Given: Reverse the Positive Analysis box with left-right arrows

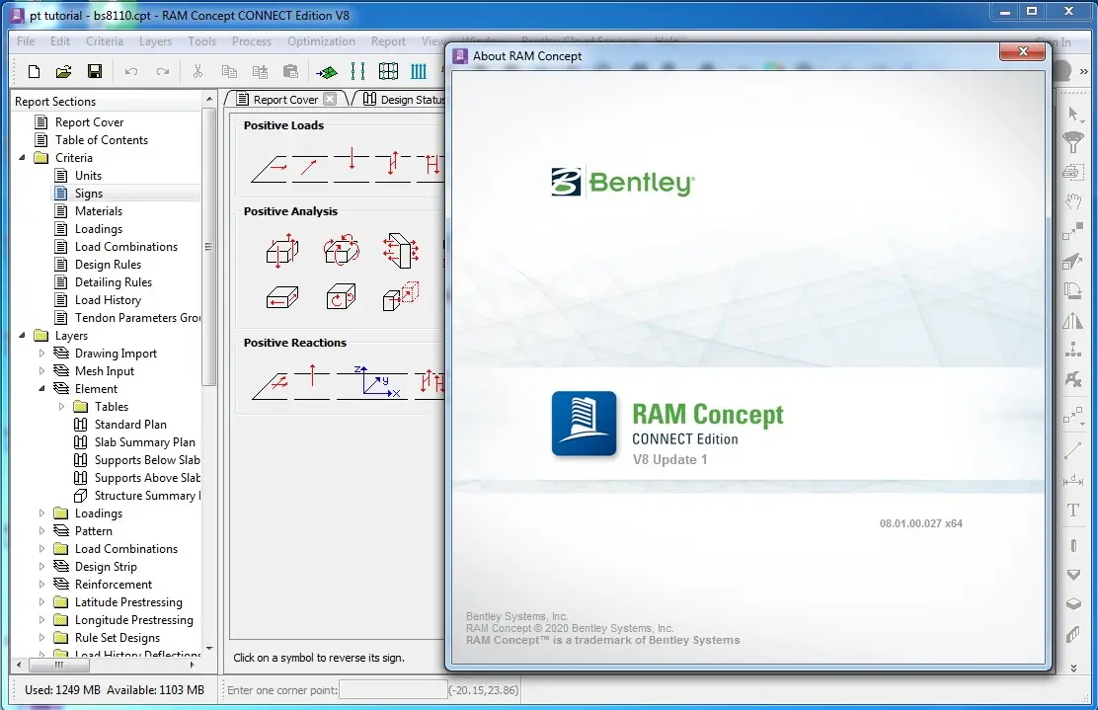Looking at the screenshot, I should [282, 297].
